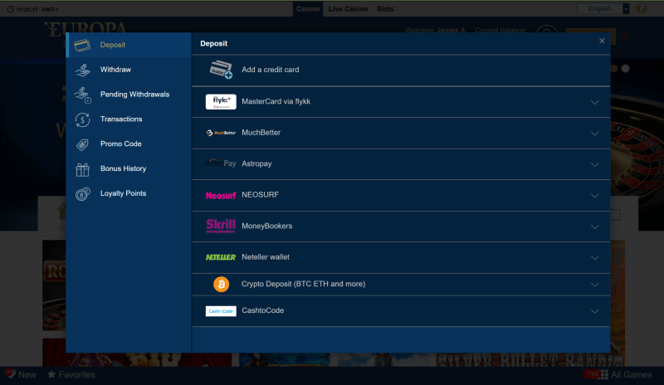
Task: Click the clock icon in top bar
Action: pyautogui.click(x=11, y=9)
